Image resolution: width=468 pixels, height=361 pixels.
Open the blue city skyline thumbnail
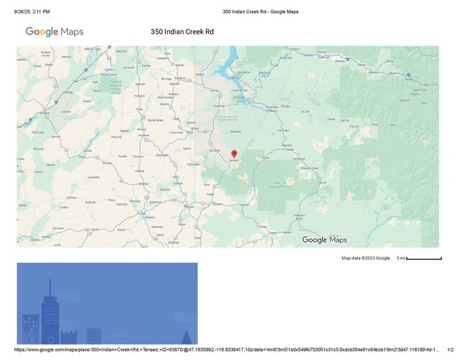(107, 303)
